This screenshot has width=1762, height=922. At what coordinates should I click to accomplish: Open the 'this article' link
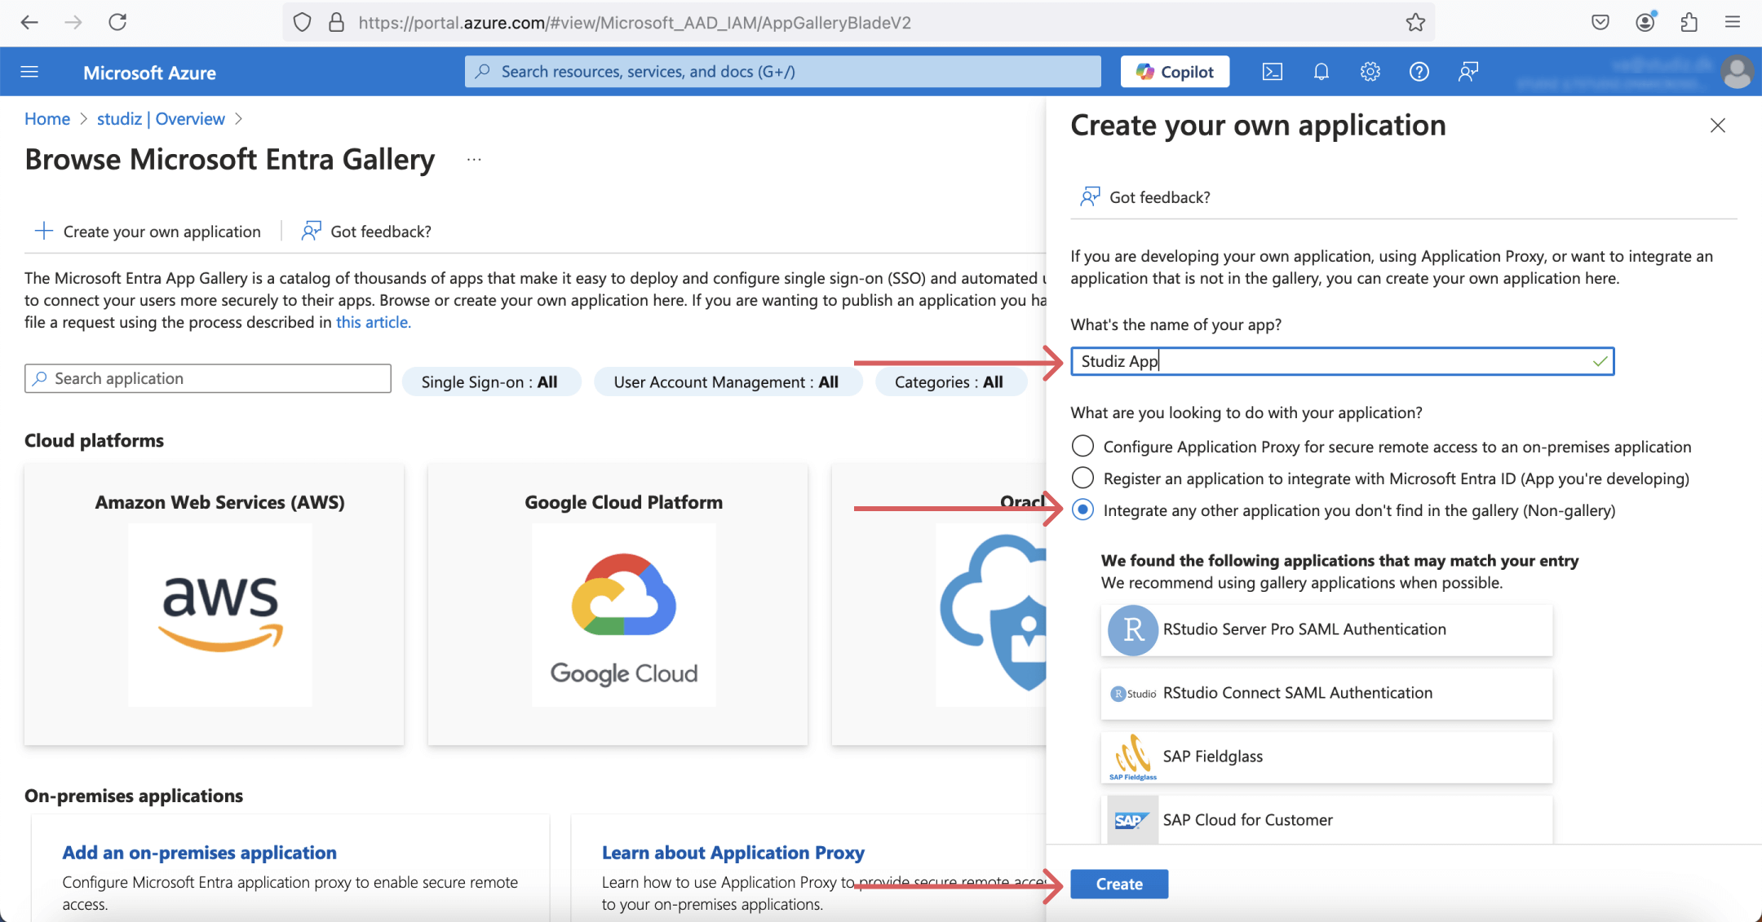point(373,322)
